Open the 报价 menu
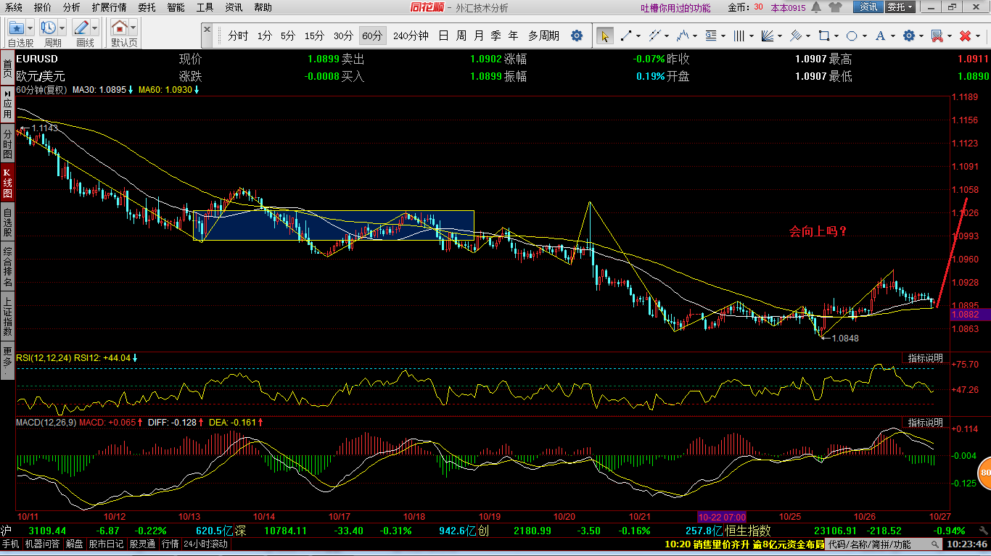Screen dimensions: 991x556 (x=43, y=7)
